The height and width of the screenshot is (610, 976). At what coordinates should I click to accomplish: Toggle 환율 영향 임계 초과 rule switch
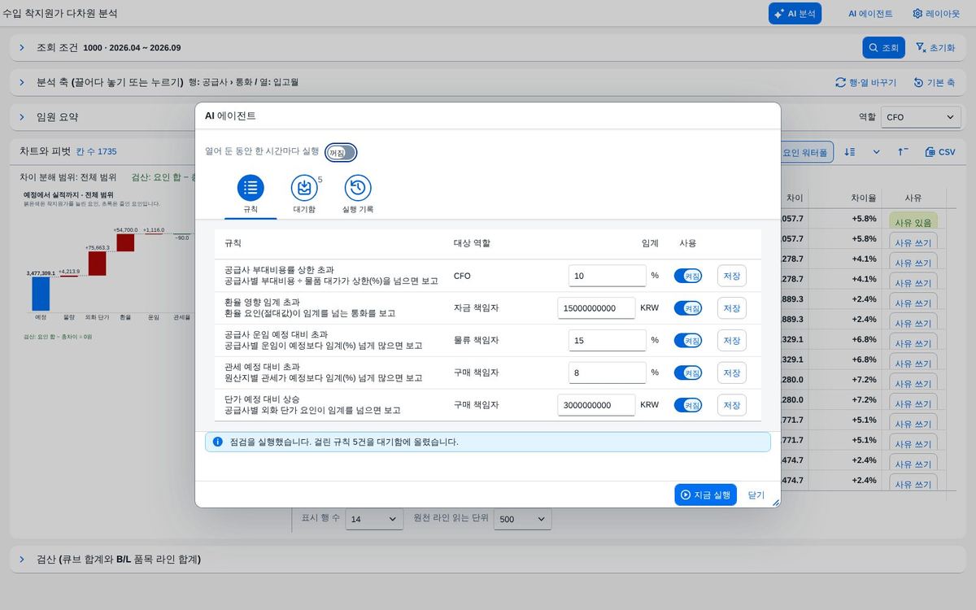(x=688, y=308)
